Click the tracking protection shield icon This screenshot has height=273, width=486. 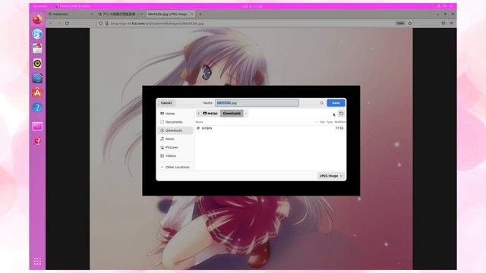pos(101,24)
